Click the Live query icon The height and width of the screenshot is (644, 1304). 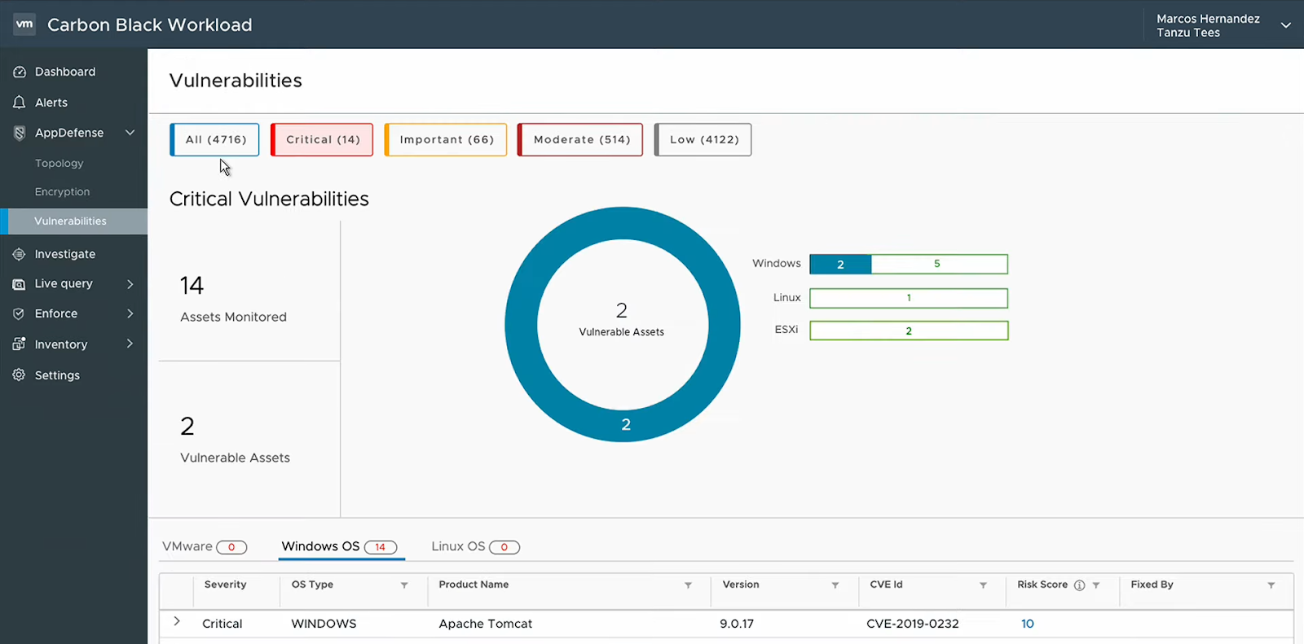[x=20, y=284]
